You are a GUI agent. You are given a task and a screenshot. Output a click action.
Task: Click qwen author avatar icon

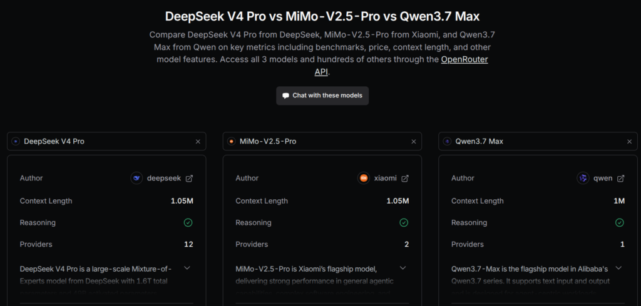click(x=583, y=179)
